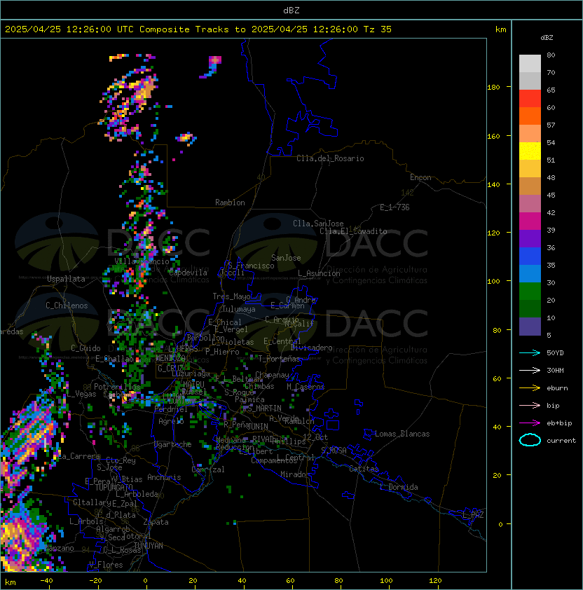Click the 'Catitas' map label
Screen dimensions: 583x590
[364, 469]
